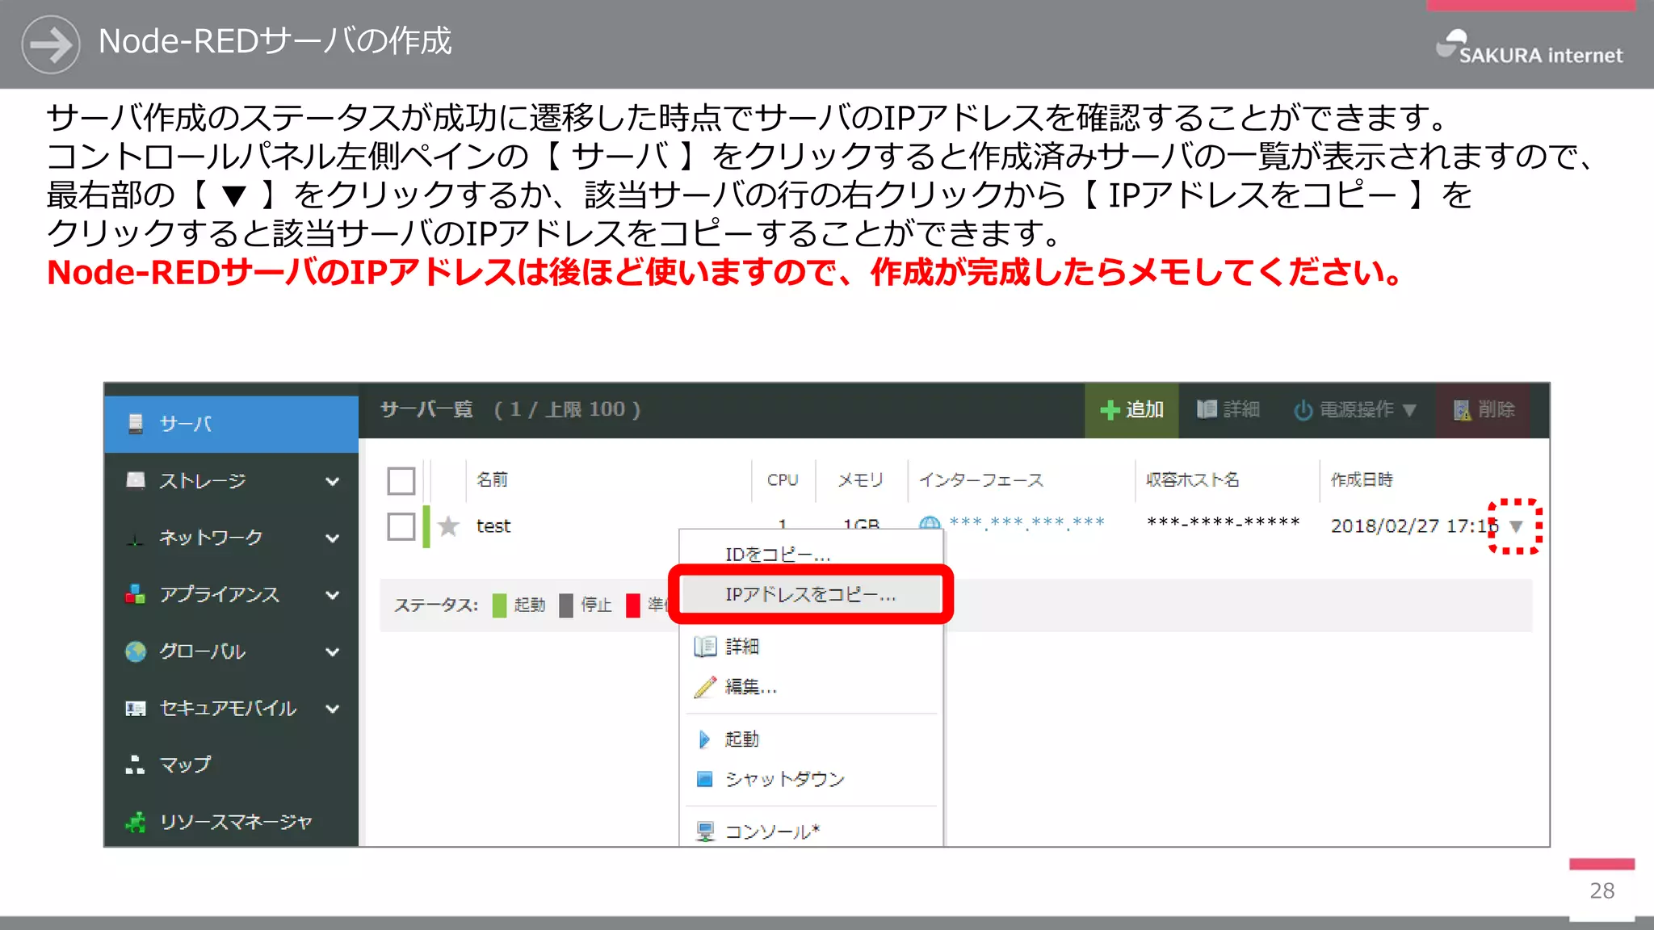The image size is (1654, 930).
Task: Sort by the CPU column header
Action: coord(783,480)
